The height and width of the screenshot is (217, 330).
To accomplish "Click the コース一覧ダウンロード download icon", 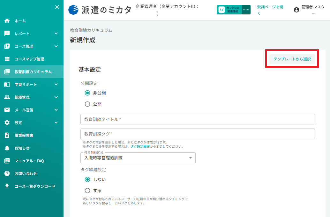I will coord(7,186).
